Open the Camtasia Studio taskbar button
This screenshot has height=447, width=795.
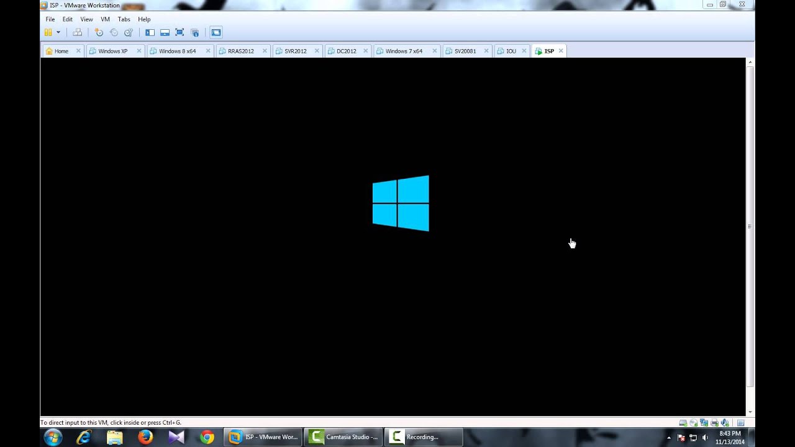(x=343, y=437)
